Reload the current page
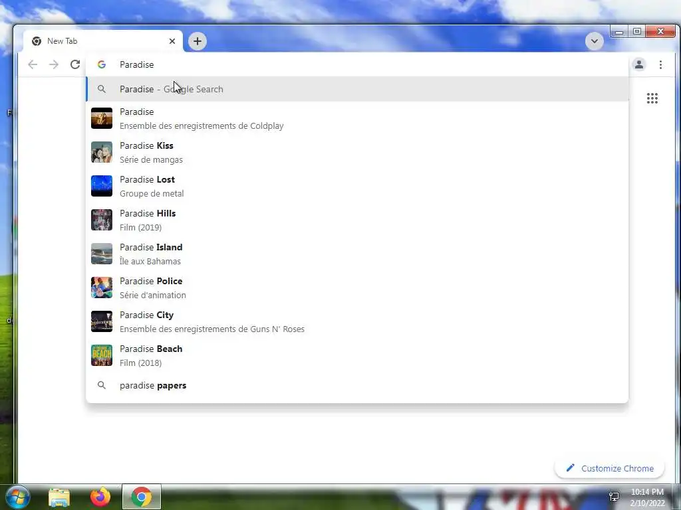This screenshot has height=510, width=681. pyautogui.click(x=75, y=64)
